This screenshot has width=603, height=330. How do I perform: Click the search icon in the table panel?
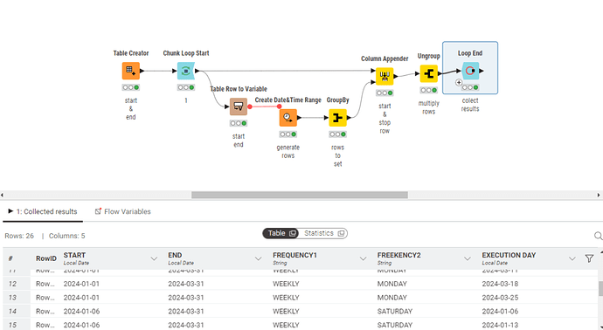click(x=598, y=236)
